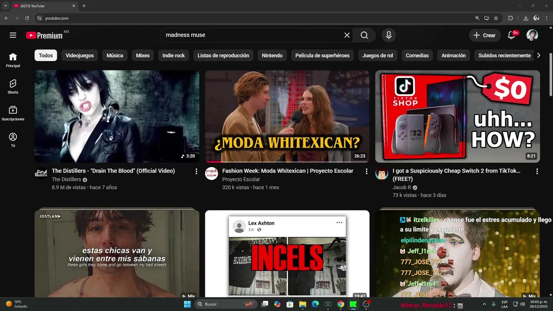Bookmark this page with star icon
The width and height of the screenshot is (553, 311).
pyautogui.click(x=496, y=18)
